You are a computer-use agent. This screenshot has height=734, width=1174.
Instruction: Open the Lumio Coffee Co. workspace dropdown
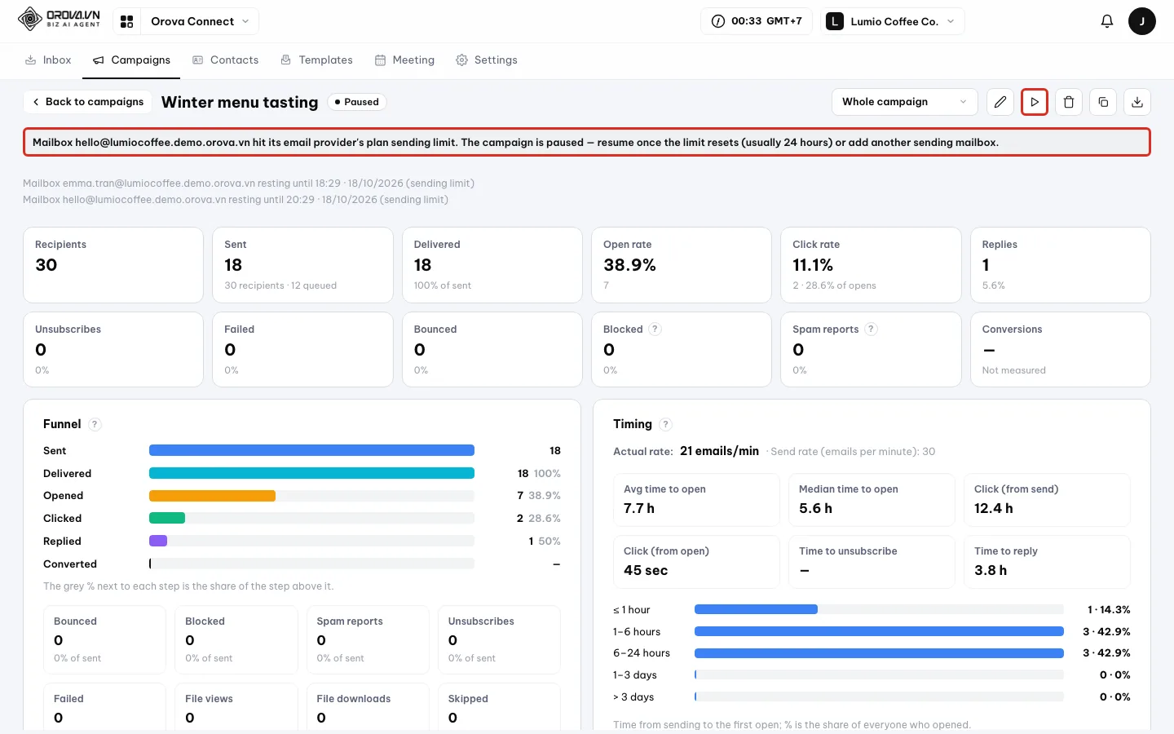pos(892,21)
